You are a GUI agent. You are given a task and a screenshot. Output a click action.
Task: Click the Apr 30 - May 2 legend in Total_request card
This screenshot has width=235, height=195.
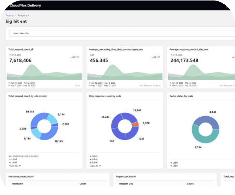tap(22, 83)
